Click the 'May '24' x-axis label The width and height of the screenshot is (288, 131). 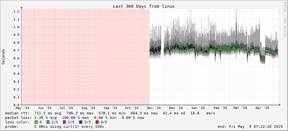coord(22,108)
